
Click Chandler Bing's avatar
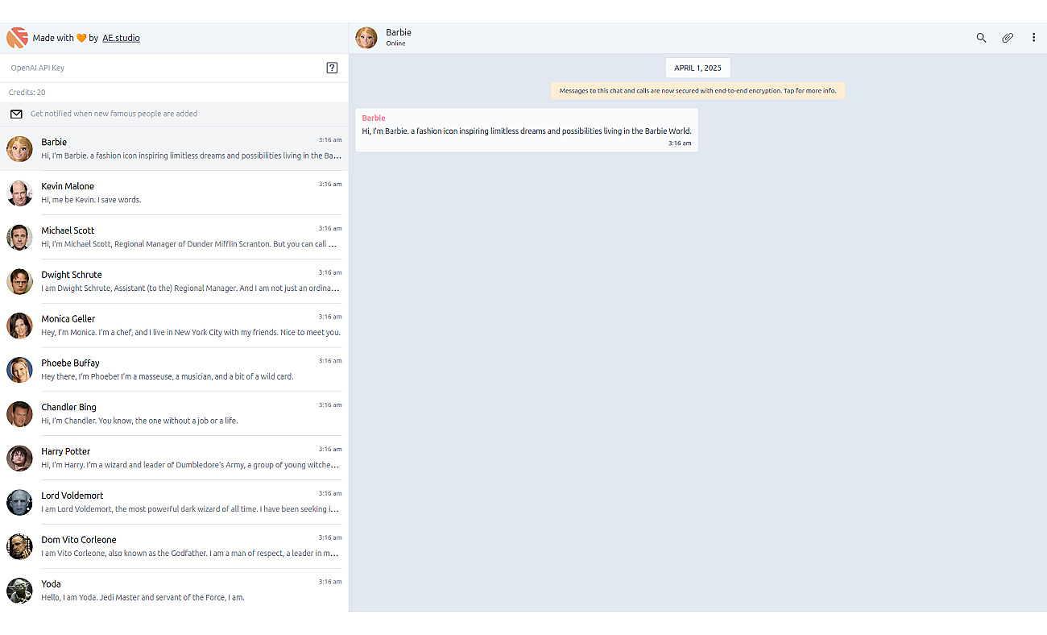click(x=20, y=414)
